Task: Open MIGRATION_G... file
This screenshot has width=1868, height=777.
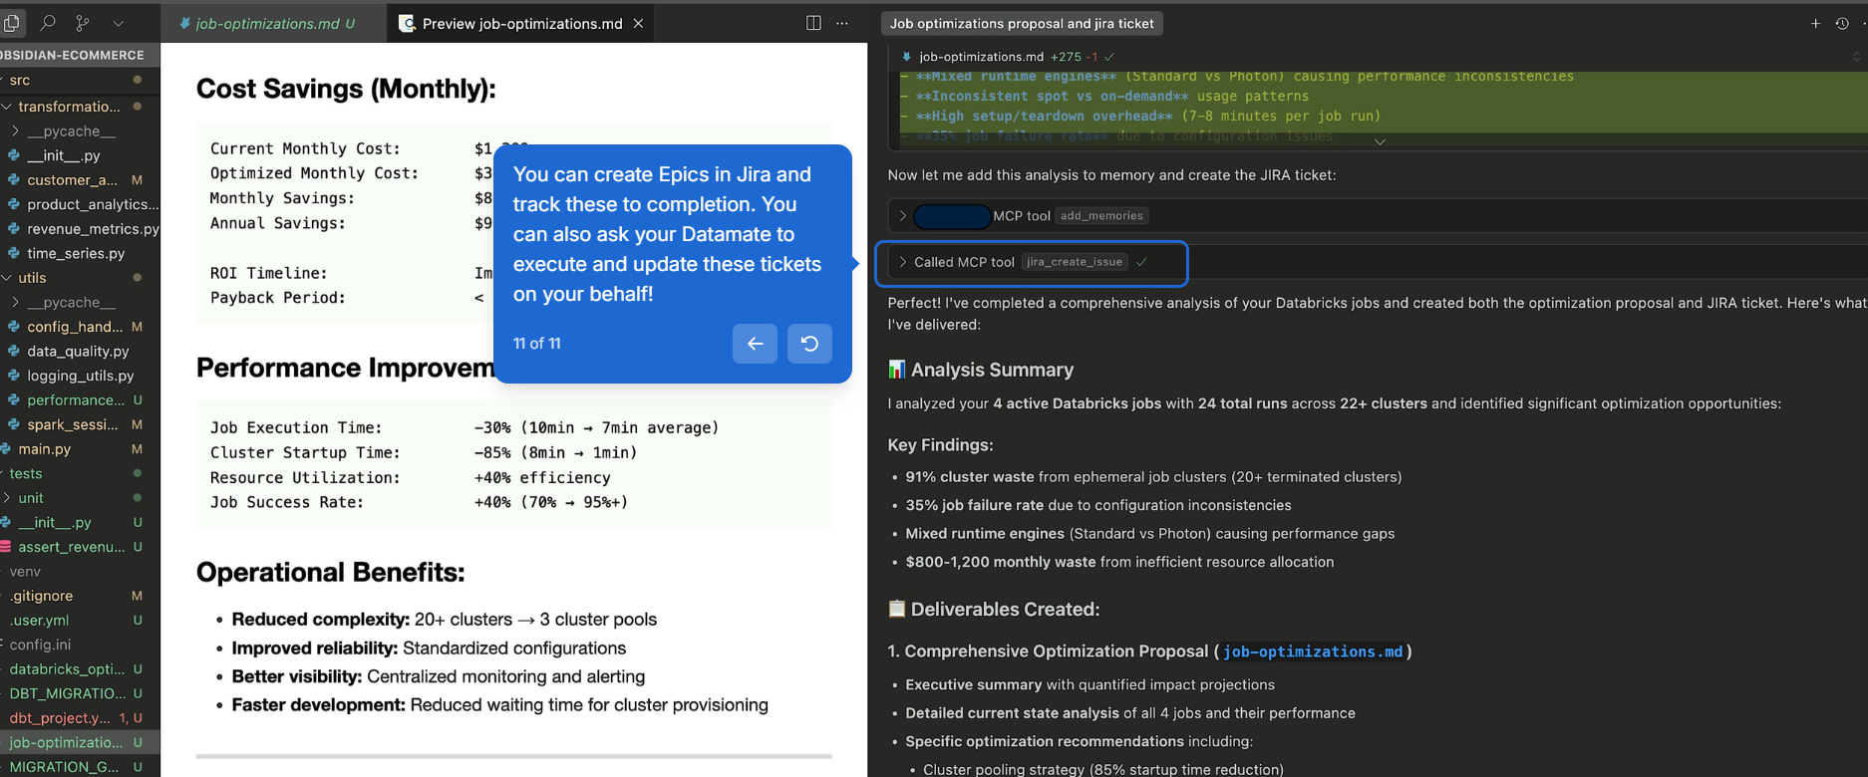Action: point(80,766)
